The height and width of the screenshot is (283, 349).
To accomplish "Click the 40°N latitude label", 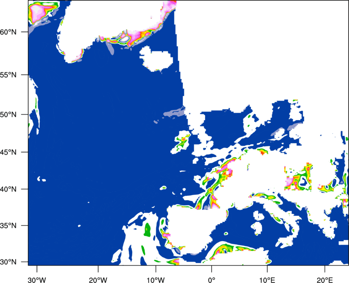I will (8, 189).
